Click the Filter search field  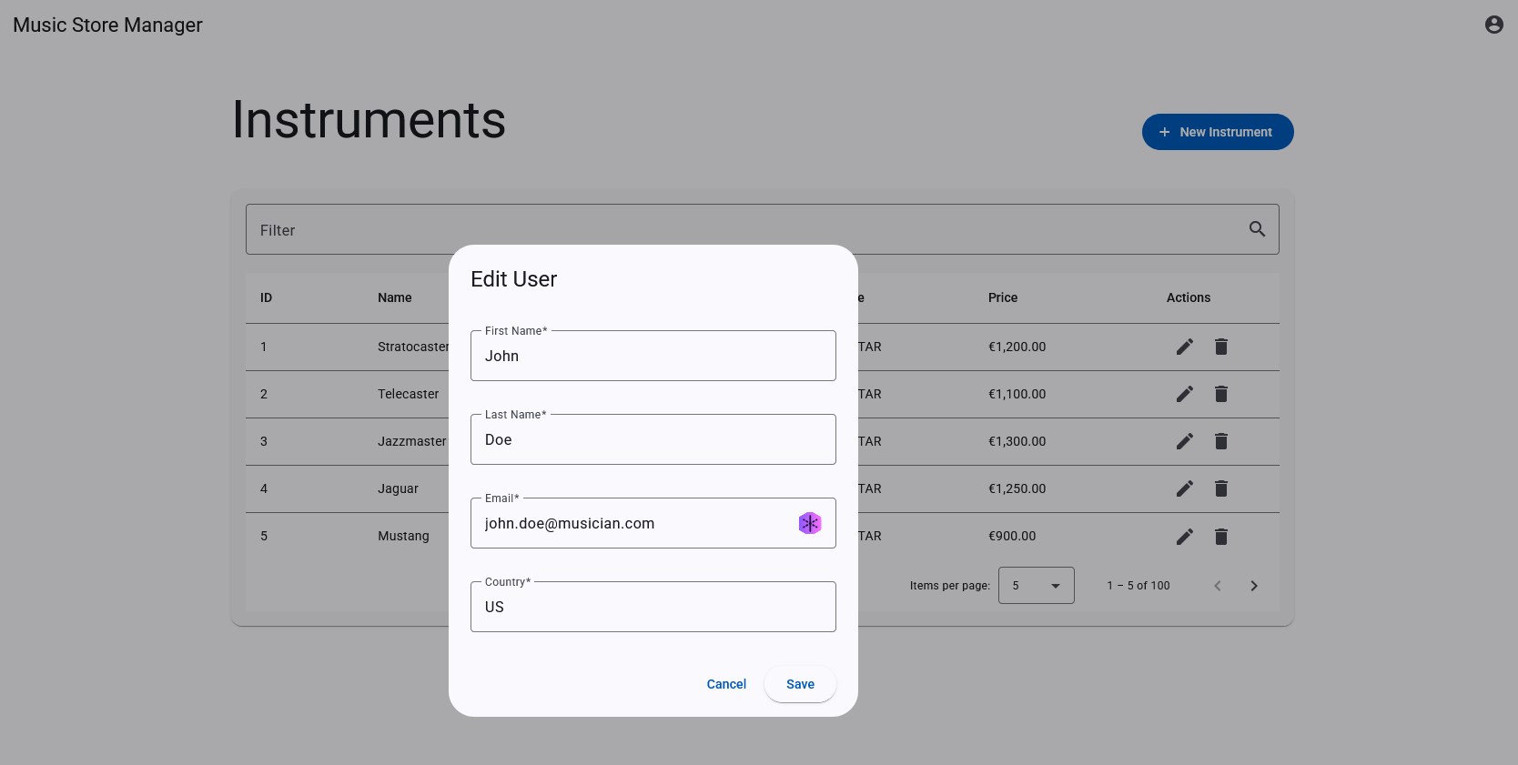[x=763, y=229]
